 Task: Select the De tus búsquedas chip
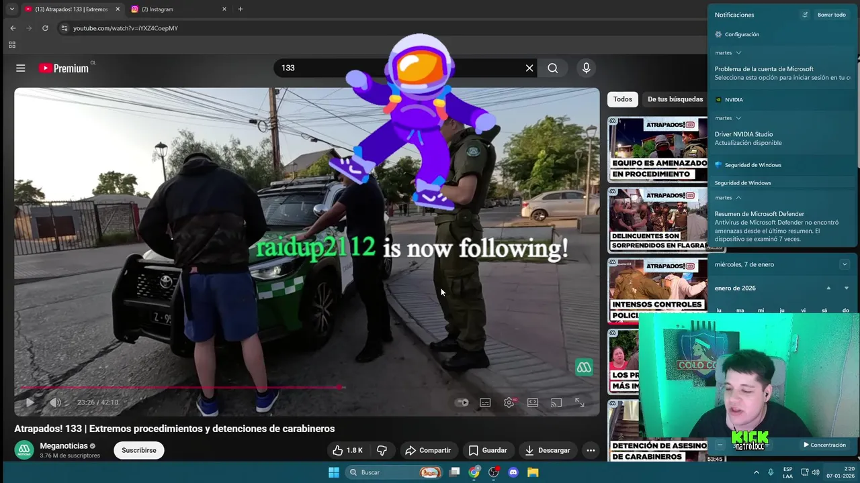click(675, 99)
